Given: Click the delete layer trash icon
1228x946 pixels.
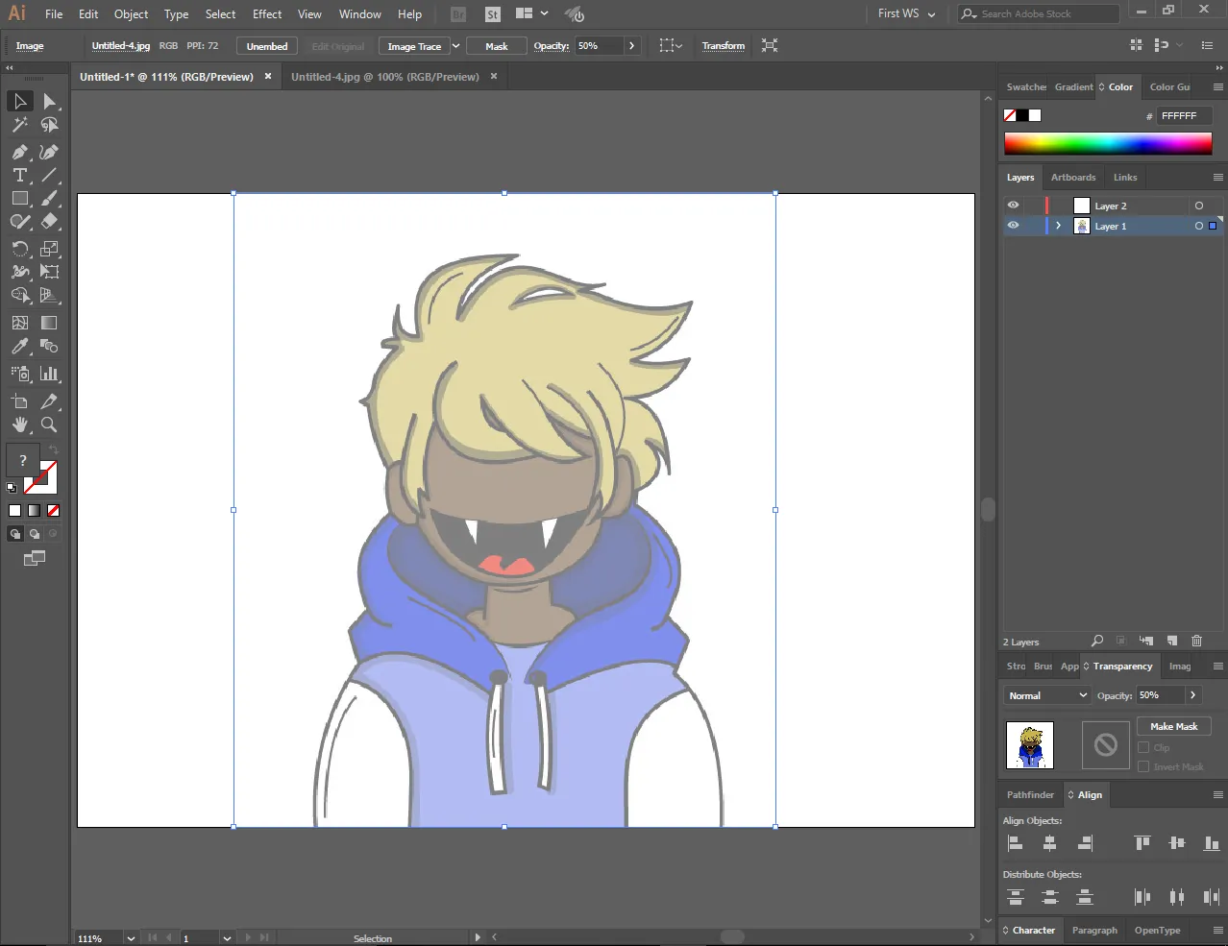Looking at the screenshot, I should (x=1196, y=641).
